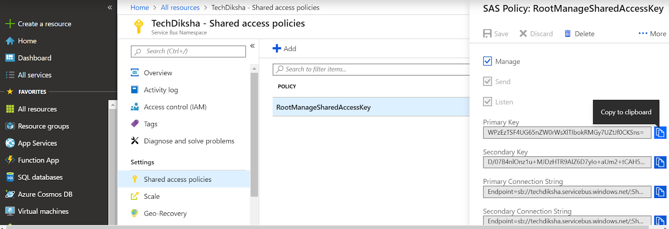Screen dimensions: 669x229
Task: Toggle the Manage checkbox
Action: [488, 61]
